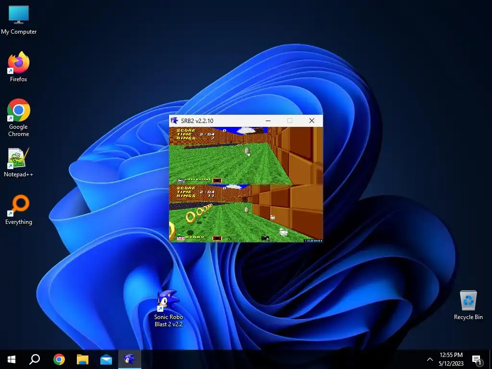Select the Everything search desktop shortcut
Viewport: 492px width, 369px height.
coord(19,209)
